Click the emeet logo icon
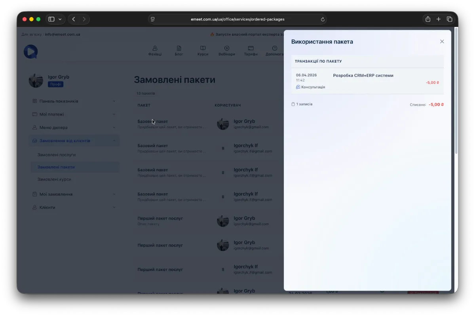 pos(30,51)
